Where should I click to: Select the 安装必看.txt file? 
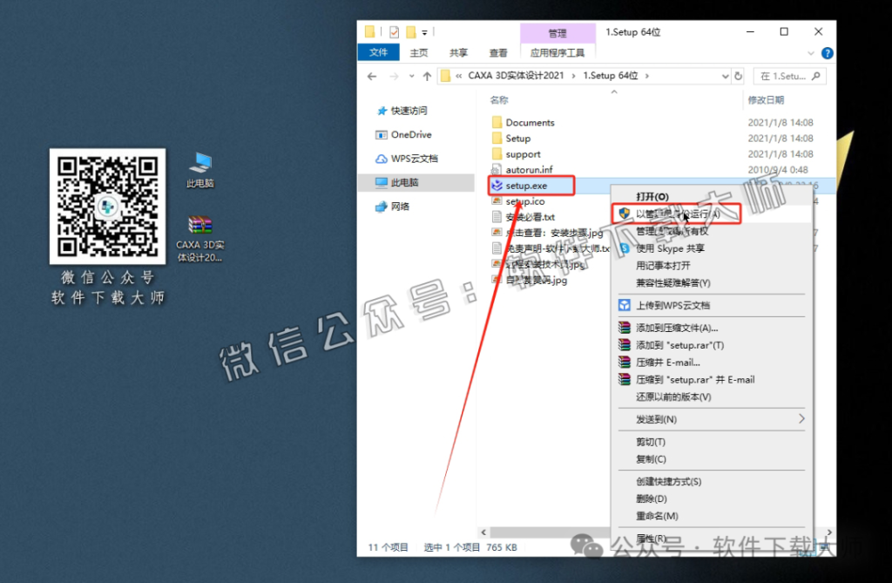(x=530, y=217)
